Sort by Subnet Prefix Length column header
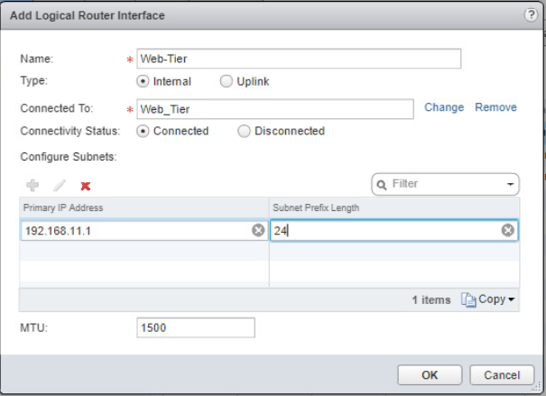 (394, 207)
